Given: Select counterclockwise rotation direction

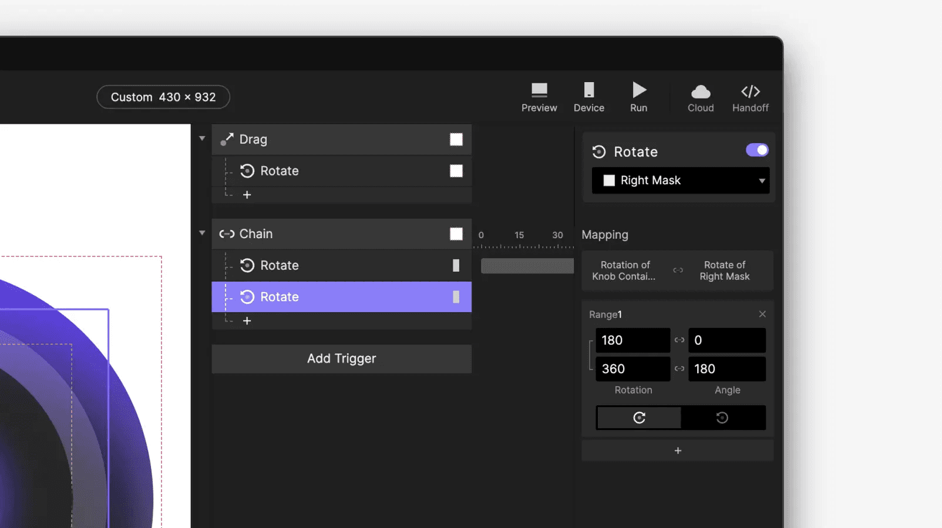Looking at the screenshot, I should click(x=723, y=418).
